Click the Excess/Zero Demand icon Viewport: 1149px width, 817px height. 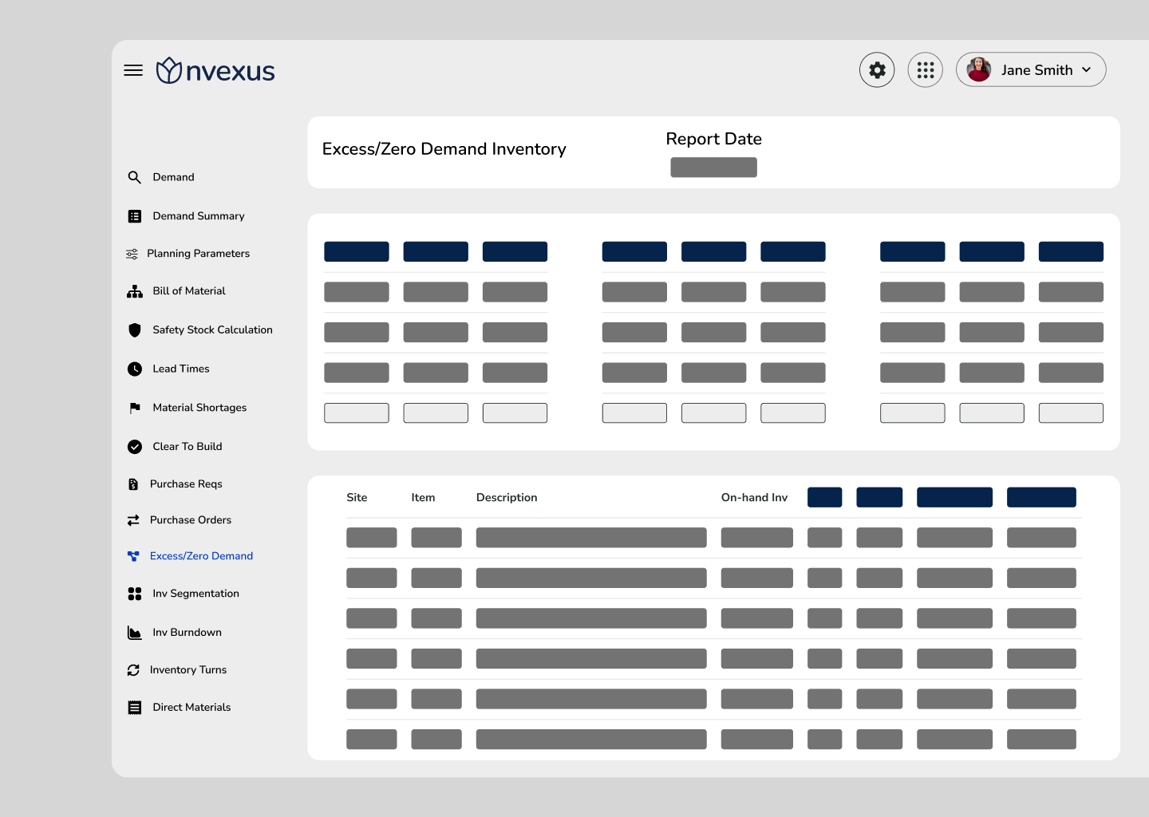click(x=133, y=556)
